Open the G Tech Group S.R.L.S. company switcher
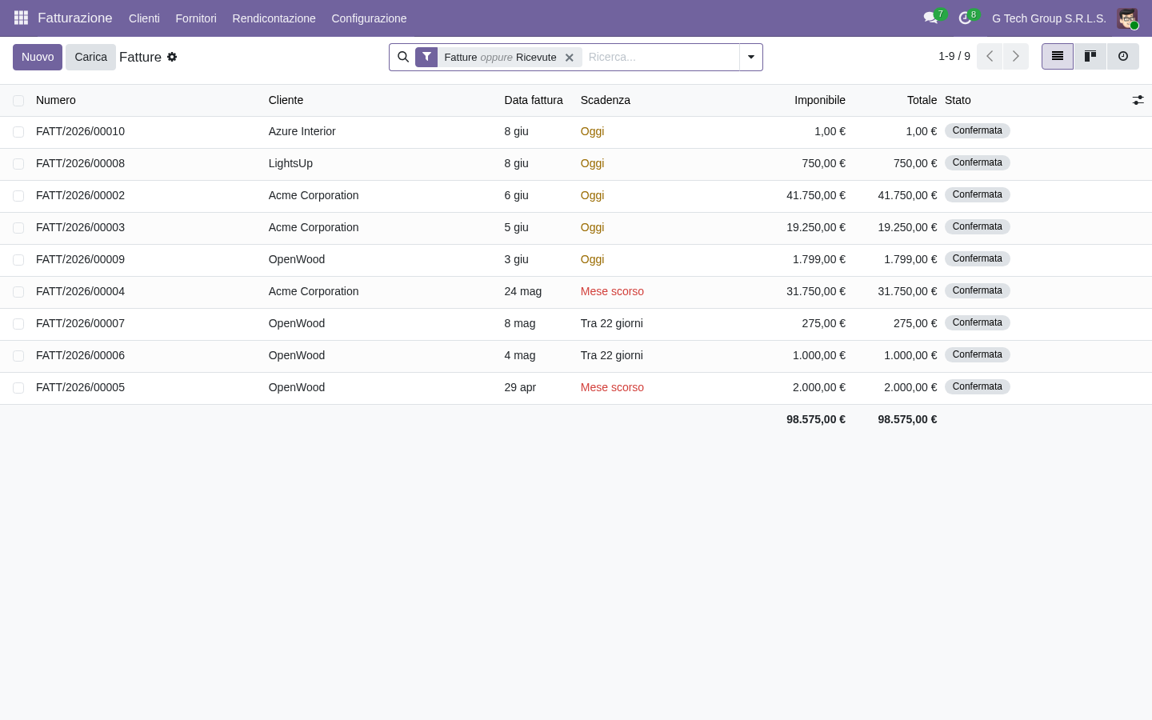Viewport: 1152px width, 720px height. click(x=1049, y=18)
